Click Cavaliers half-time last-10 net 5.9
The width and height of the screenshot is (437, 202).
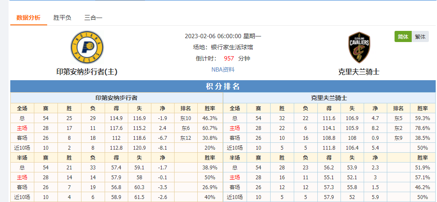(375, 197)
